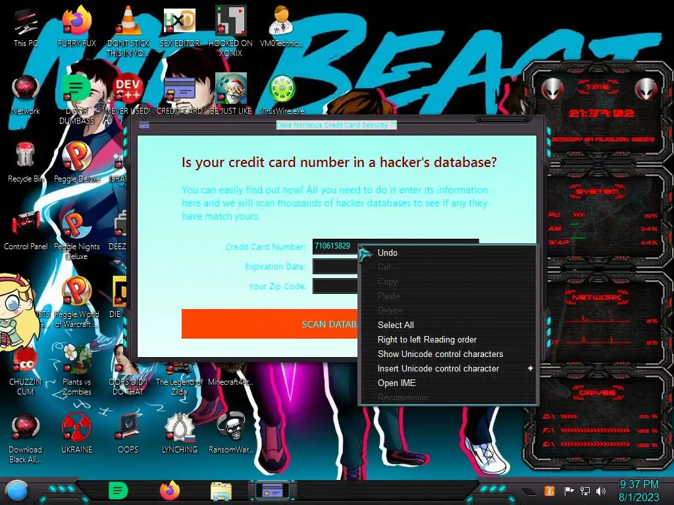The width and height of the screenshot is (674, 505).
Task: Click the Expiration Date input field
Action: click(335, 266)
